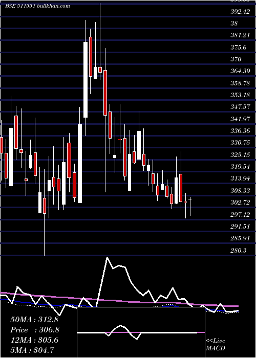Select the 341.97 axis label

tap(240, 119)
